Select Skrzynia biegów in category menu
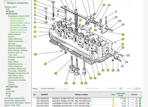This screenshot has width=148, height=107. 15,46
